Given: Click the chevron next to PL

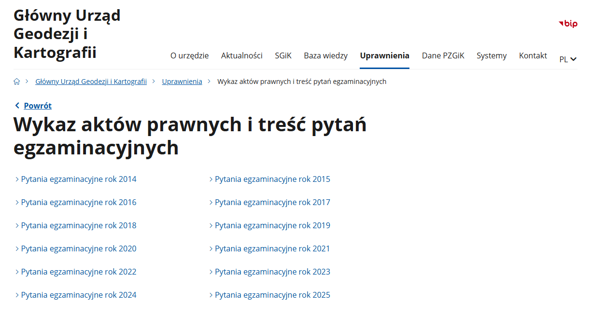Looking at the screenshot, I should click(573, 59).
